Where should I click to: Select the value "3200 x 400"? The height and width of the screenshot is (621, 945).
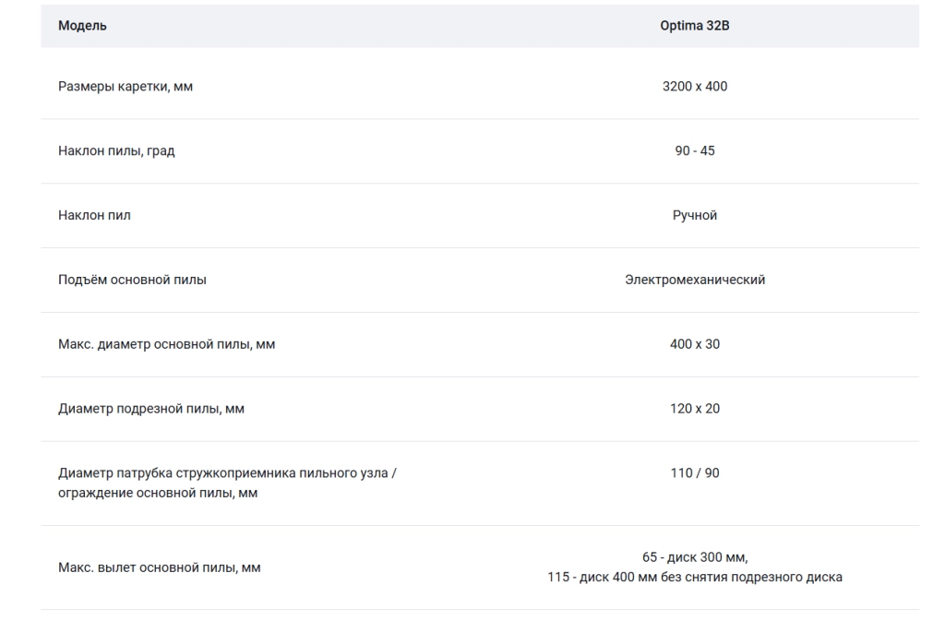tap(694, 87)
